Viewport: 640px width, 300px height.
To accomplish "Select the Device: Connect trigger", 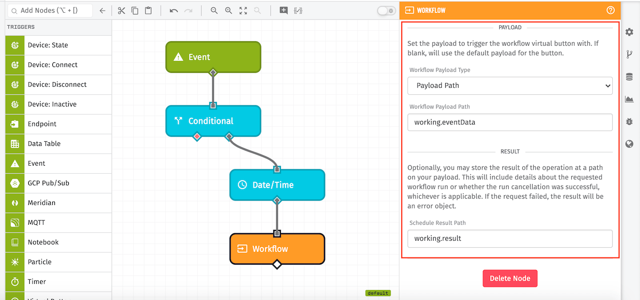I will click(59, 65).
